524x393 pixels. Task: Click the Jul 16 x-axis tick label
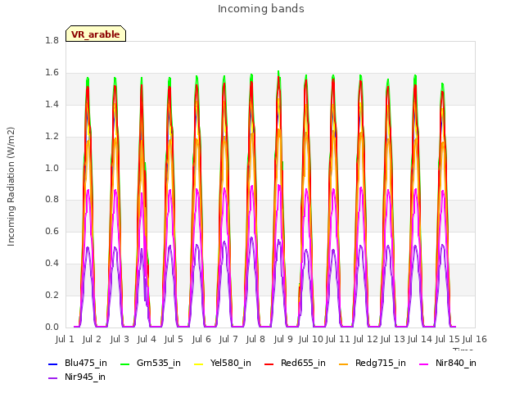pyautogui.click(x=475, y=339)
